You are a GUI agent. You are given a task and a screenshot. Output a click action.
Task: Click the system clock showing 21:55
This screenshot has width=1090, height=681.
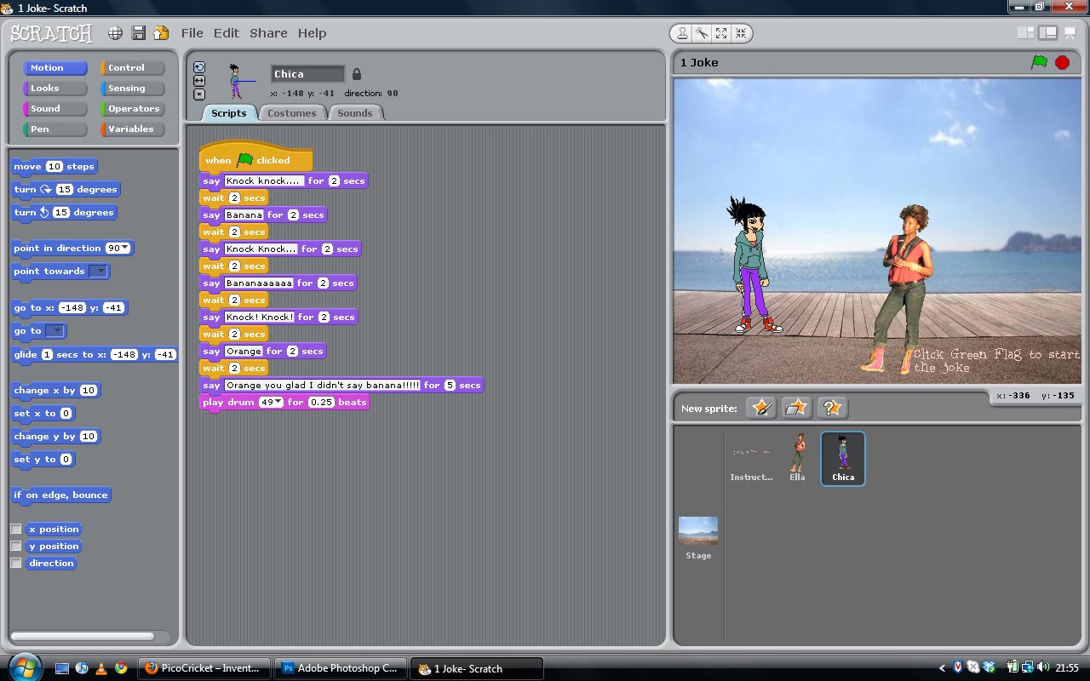1067,668
